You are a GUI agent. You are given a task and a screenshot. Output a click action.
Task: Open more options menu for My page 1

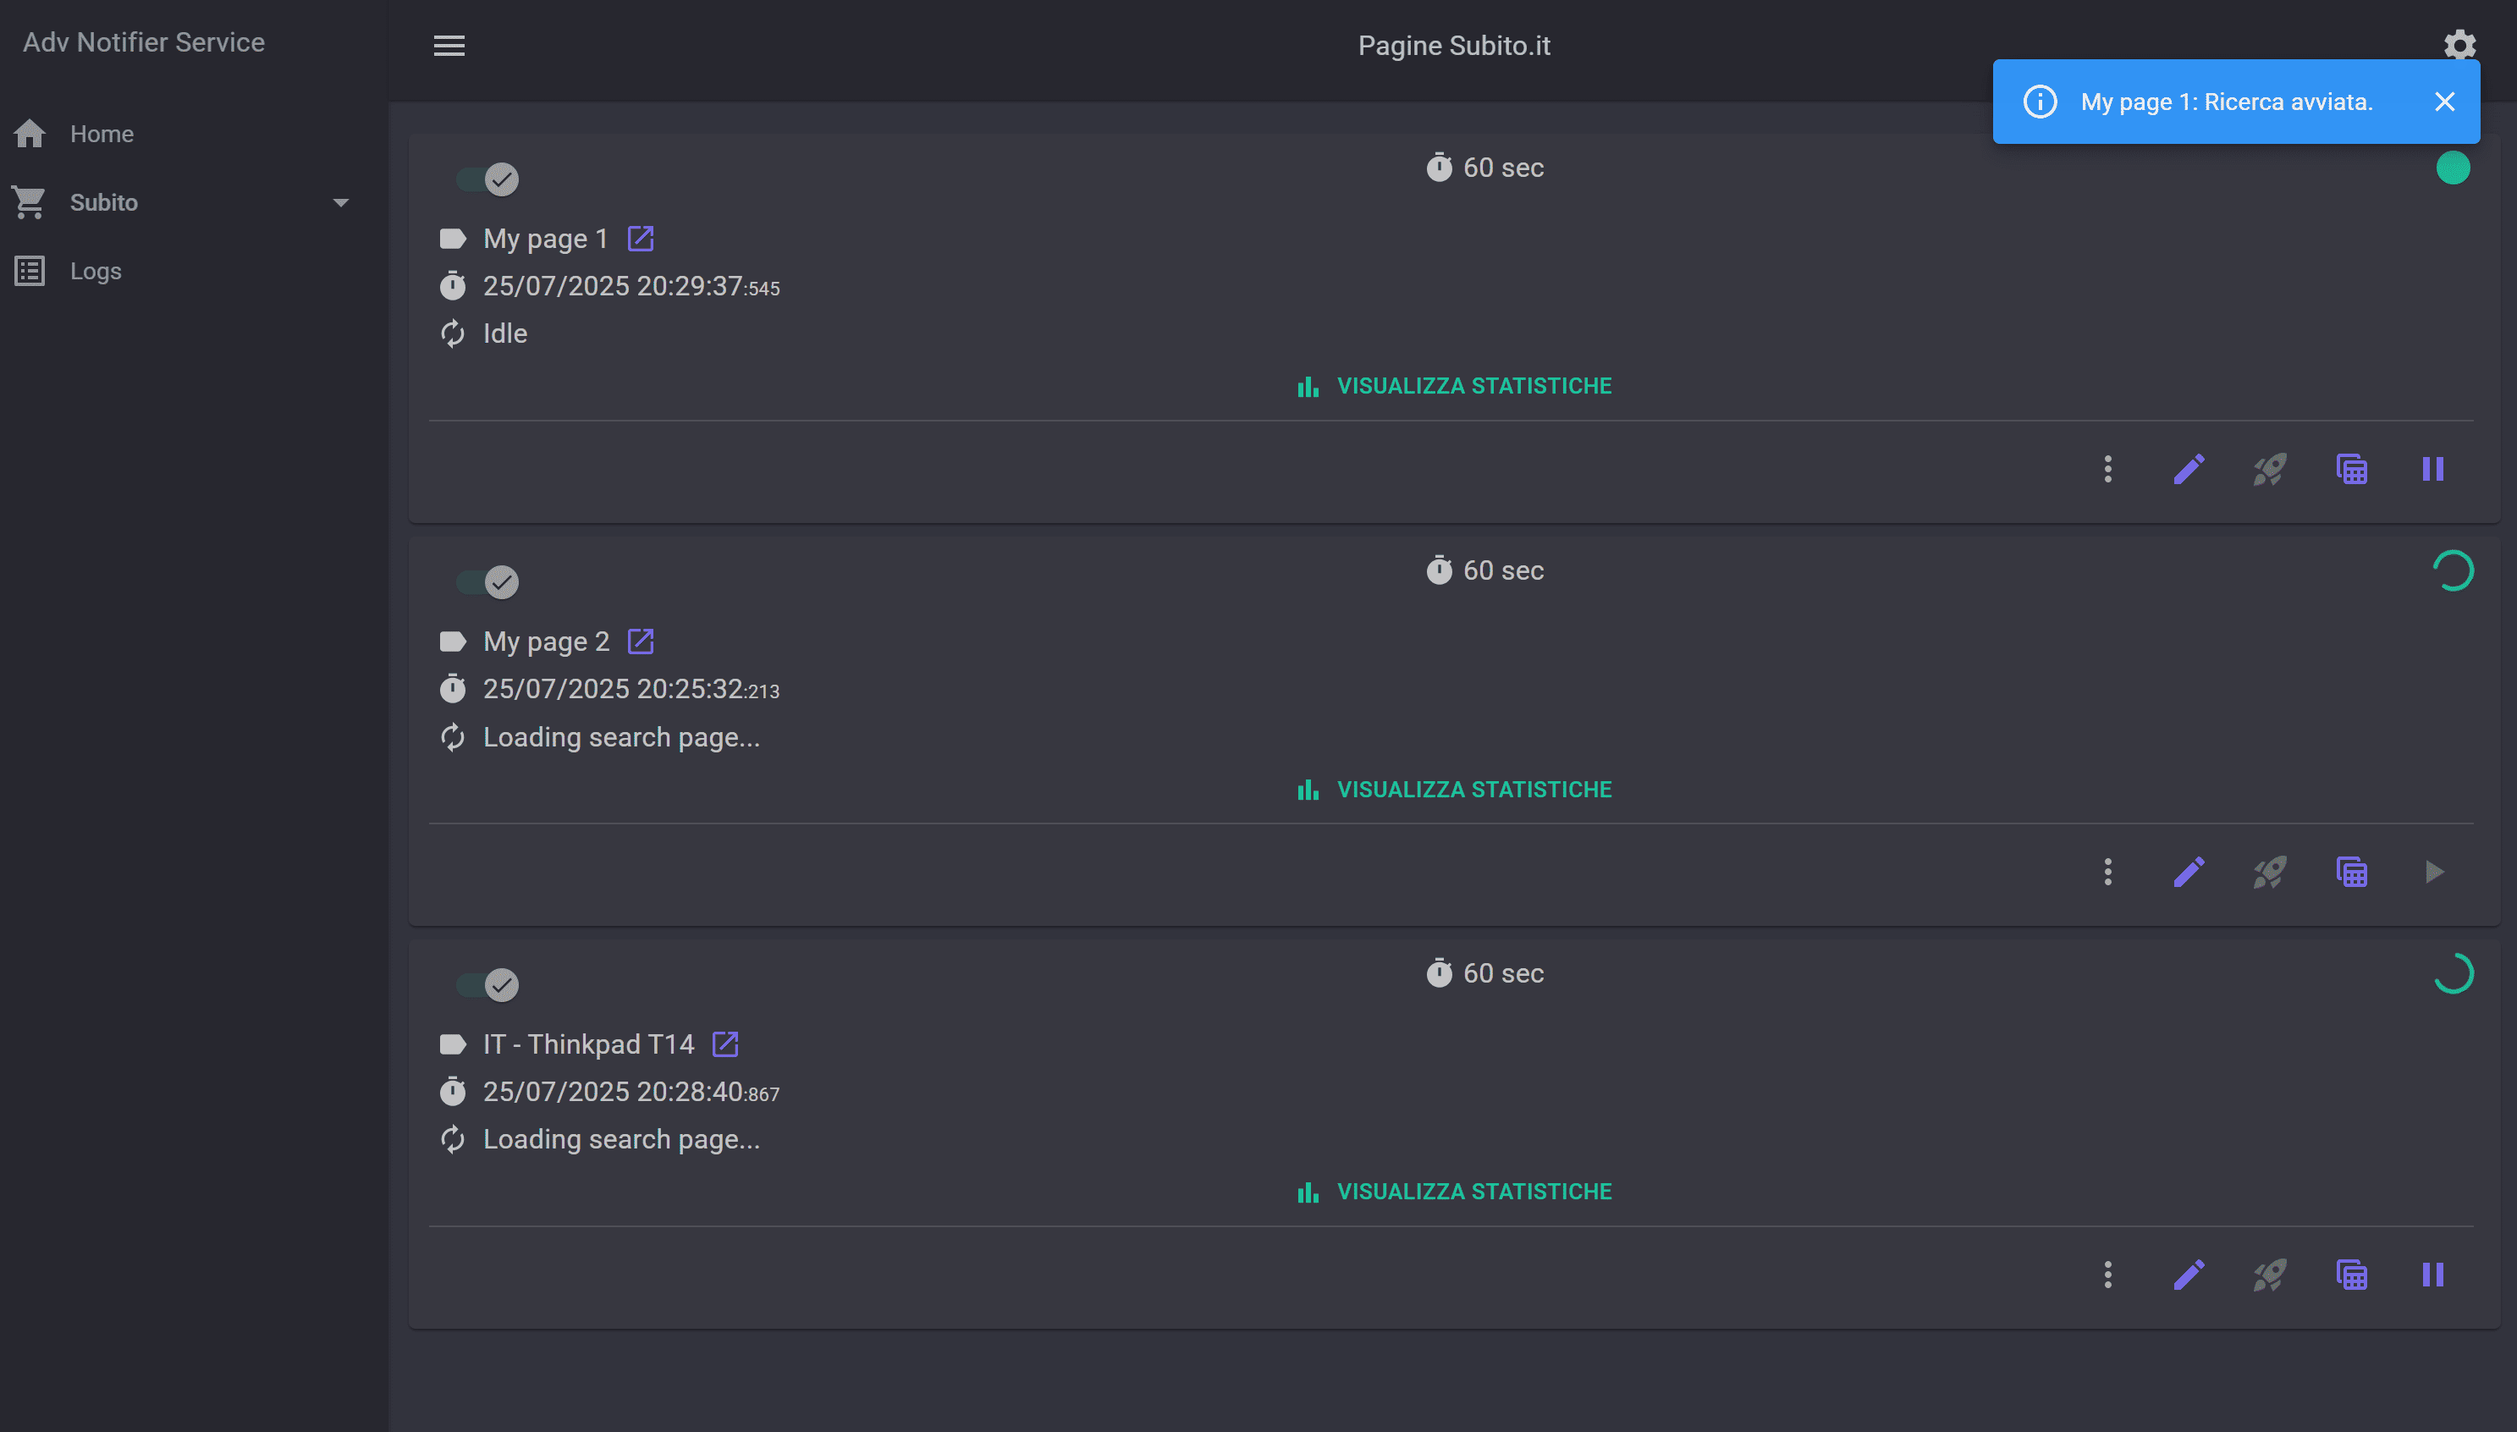coord(2108,469)
